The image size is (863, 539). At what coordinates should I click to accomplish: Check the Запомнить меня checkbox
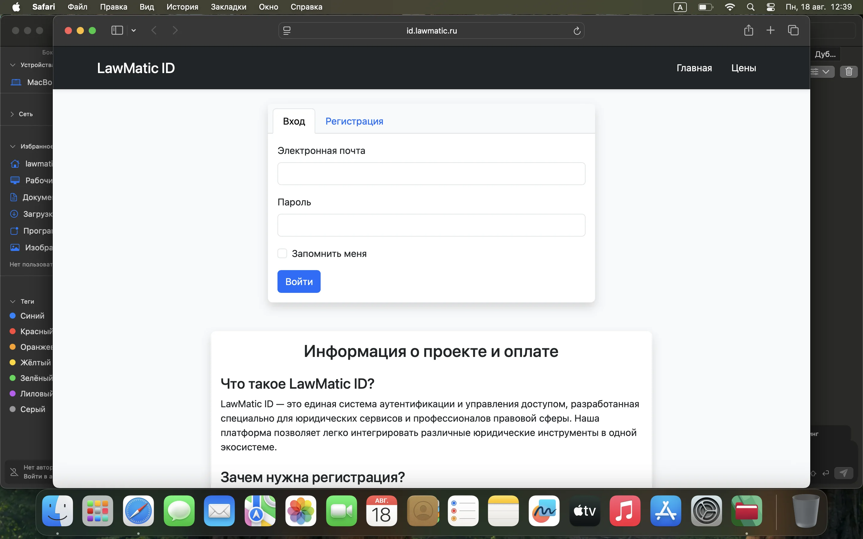pos(282,253)
